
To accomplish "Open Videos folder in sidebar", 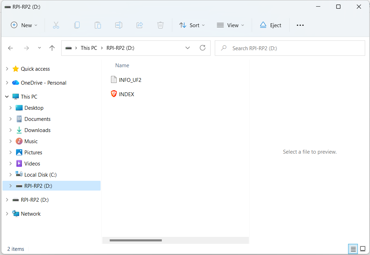I will coord(32,164).
